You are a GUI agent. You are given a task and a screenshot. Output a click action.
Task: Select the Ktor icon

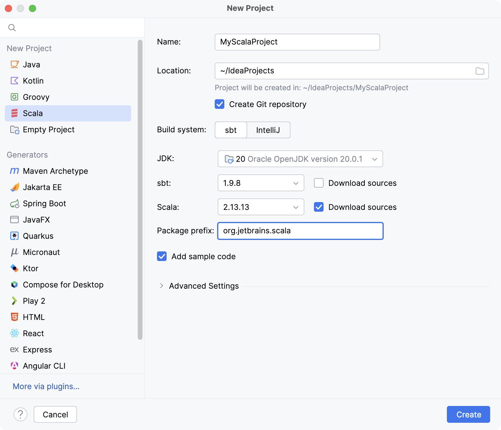[x=14, y=268]
